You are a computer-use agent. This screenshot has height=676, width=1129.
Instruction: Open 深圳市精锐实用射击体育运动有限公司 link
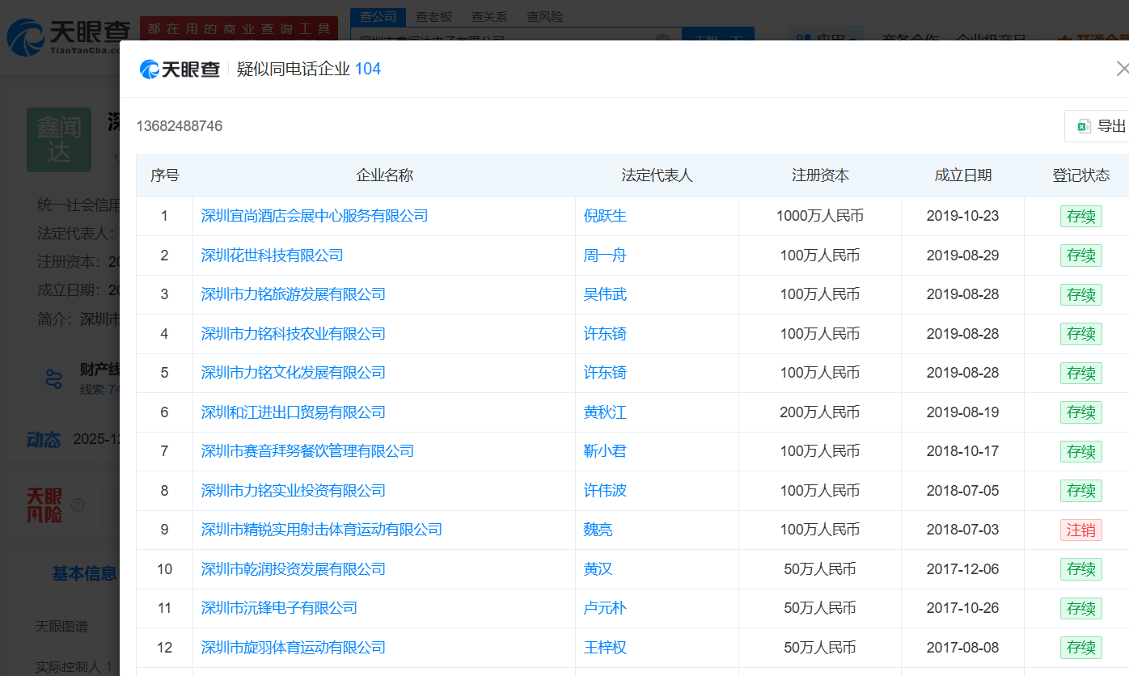click(321, 530)
